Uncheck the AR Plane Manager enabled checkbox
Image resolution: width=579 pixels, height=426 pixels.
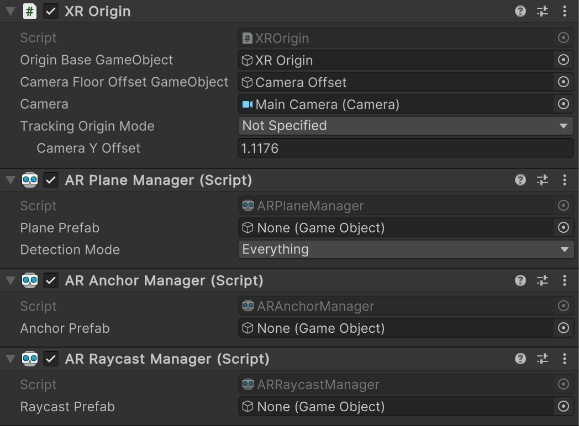point(51,180)
